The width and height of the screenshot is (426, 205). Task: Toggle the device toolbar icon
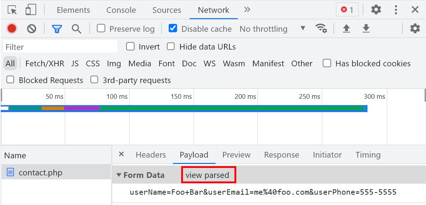pos(31,10)
